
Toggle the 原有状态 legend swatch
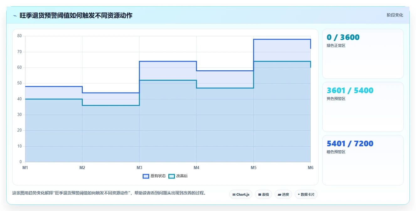click(x=146, y=176)
